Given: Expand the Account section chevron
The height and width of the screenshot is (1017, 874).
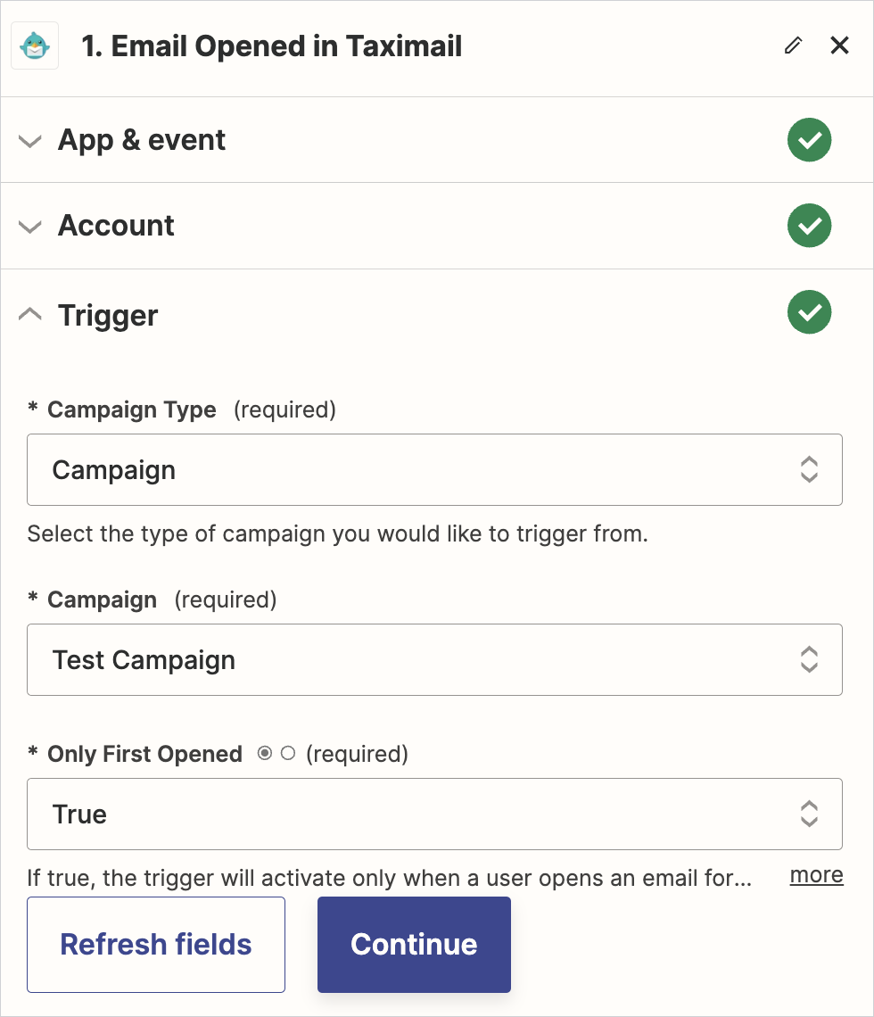Looking at the screenshot, I should point(30,227).
